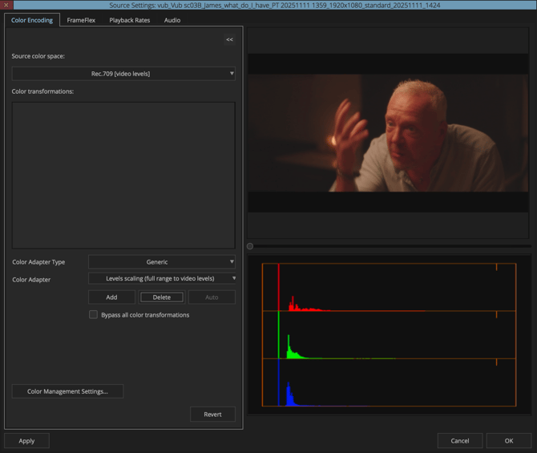The height and width of the screenshot is (453, 537).
Task: Click the Add button
Action: [111, 297]
